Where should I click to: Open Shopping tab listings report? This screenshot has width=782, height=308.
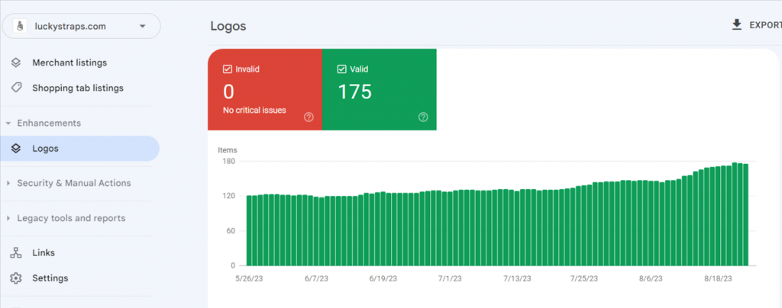pyautogui.click(x=79, y=88)
